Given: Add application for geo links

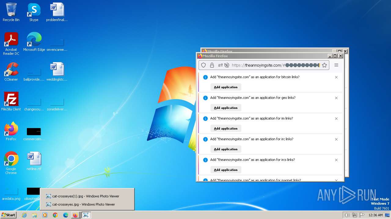Looking at the screenshot, I should (x=226, y=108).
